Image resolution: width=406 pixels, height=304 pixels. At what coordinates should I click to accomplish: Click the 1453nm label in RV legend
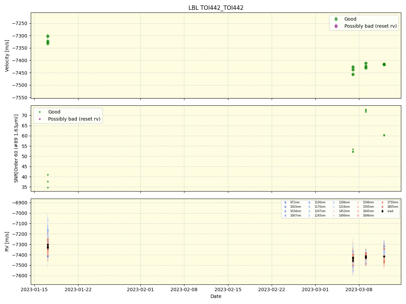pyautogui.click(x=344, y=211)
